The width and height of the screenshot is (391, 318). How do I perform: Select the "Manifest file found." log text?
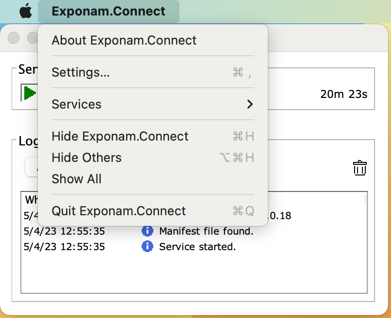click(206, 231)
